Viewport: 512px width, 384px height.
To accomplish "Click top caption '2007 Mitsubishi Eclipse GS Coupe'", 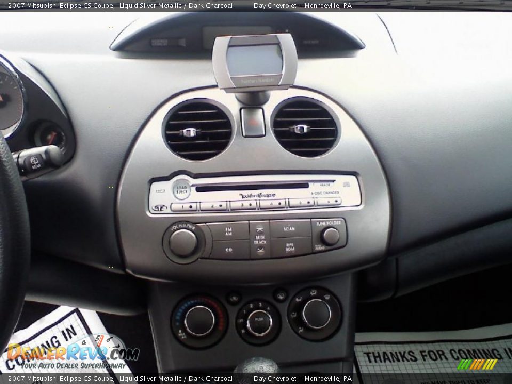I will coord(61,5).
